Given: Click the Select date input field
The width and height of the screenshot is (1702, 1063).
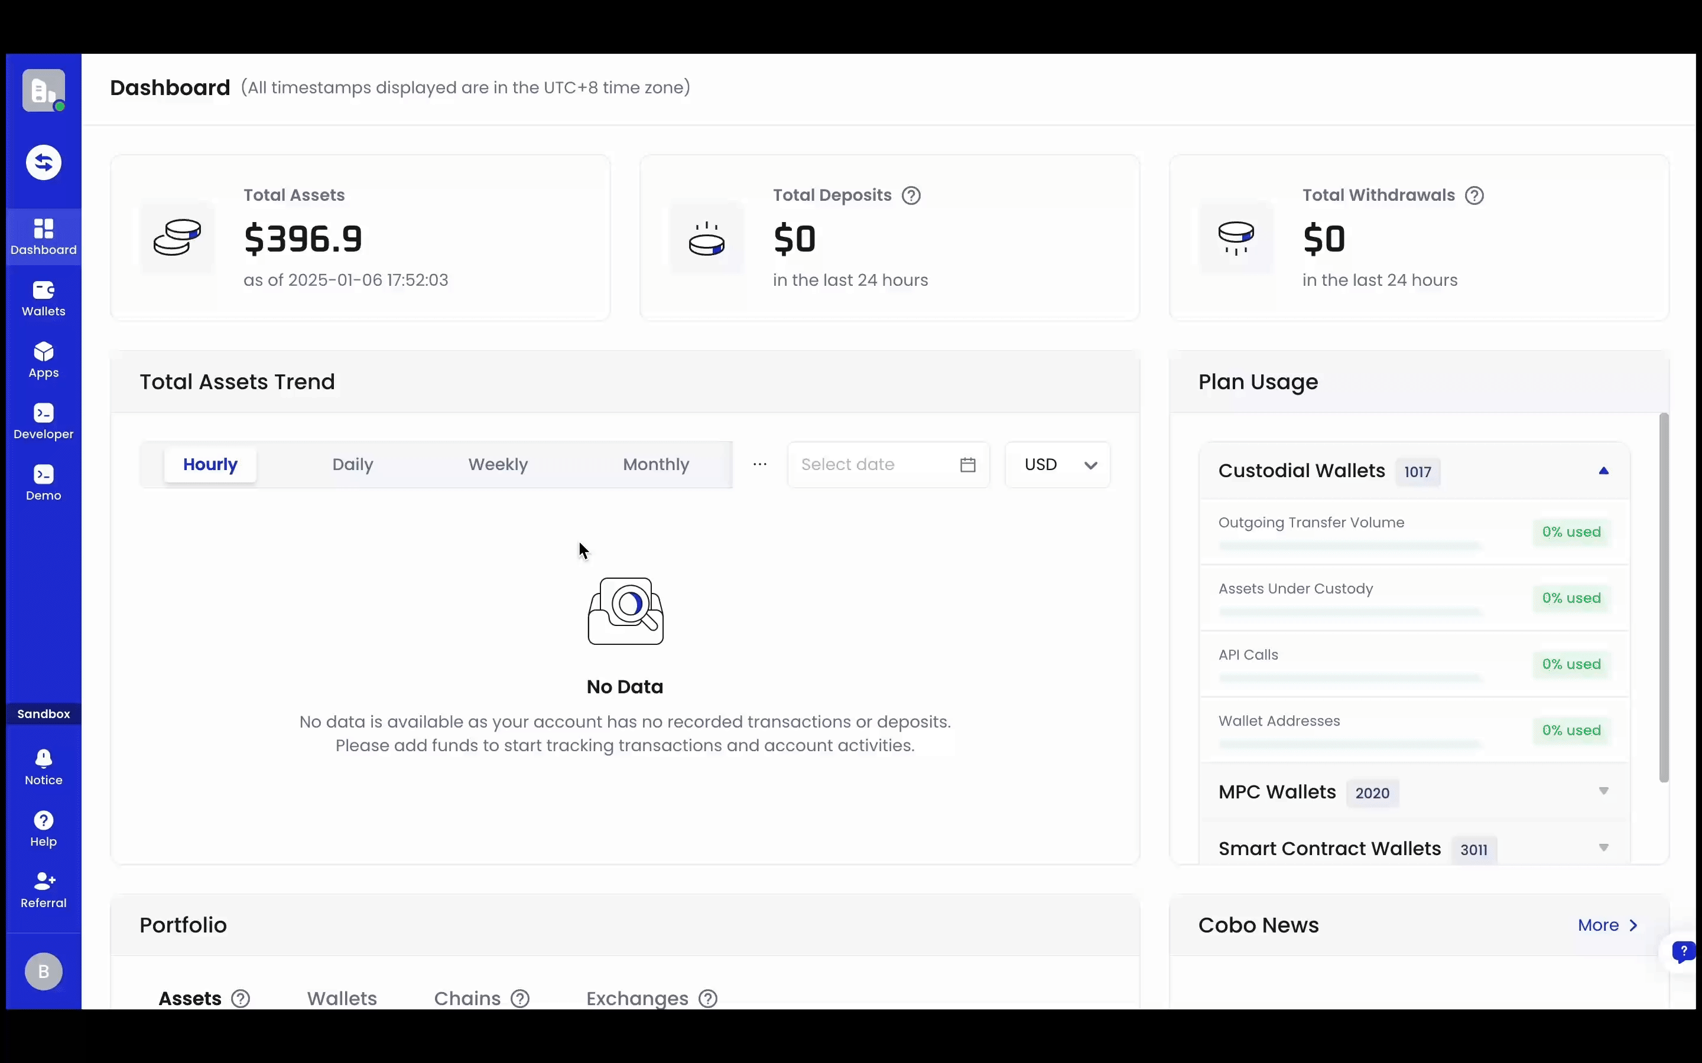Looking at the screenshot, I should click(888, 465).
